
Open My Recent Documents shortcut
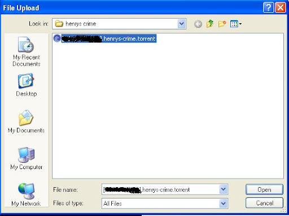point(26,51)
